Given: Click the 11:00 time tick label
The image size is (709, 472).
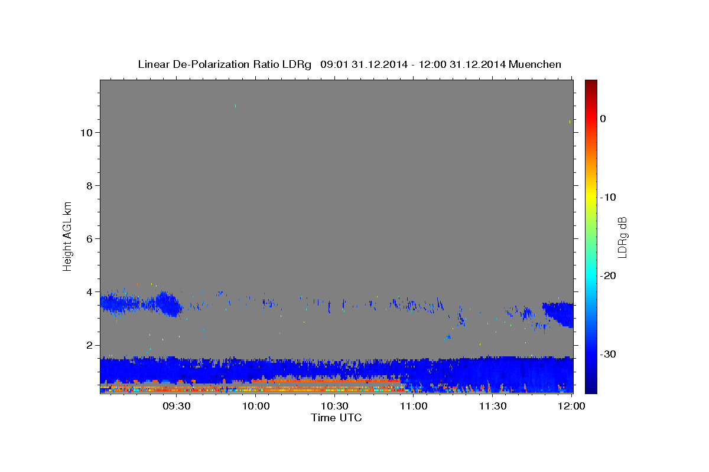Looking at the screenshot, I should [414, 406].
